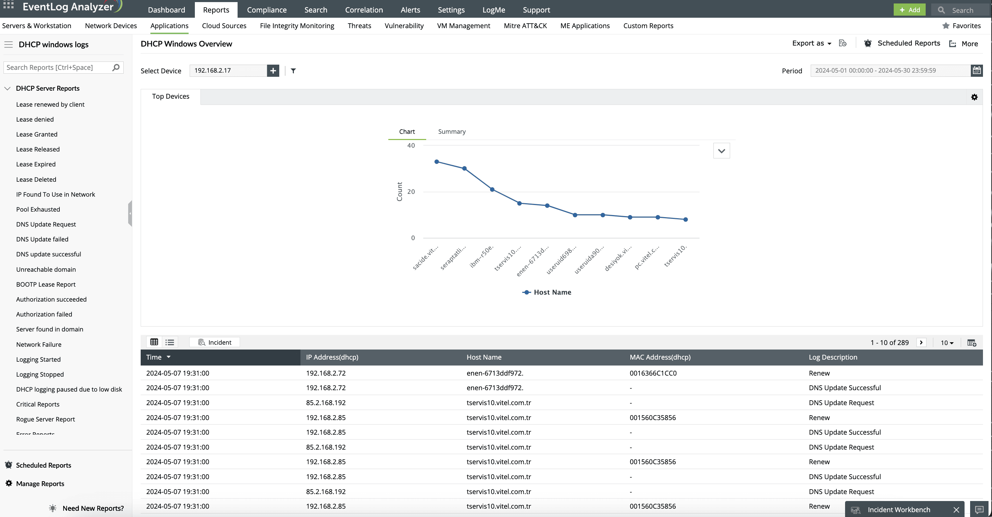Screen dimensions: 992x517
Task: Click the Host Name legend marker
Action: (x=527, y=292)
